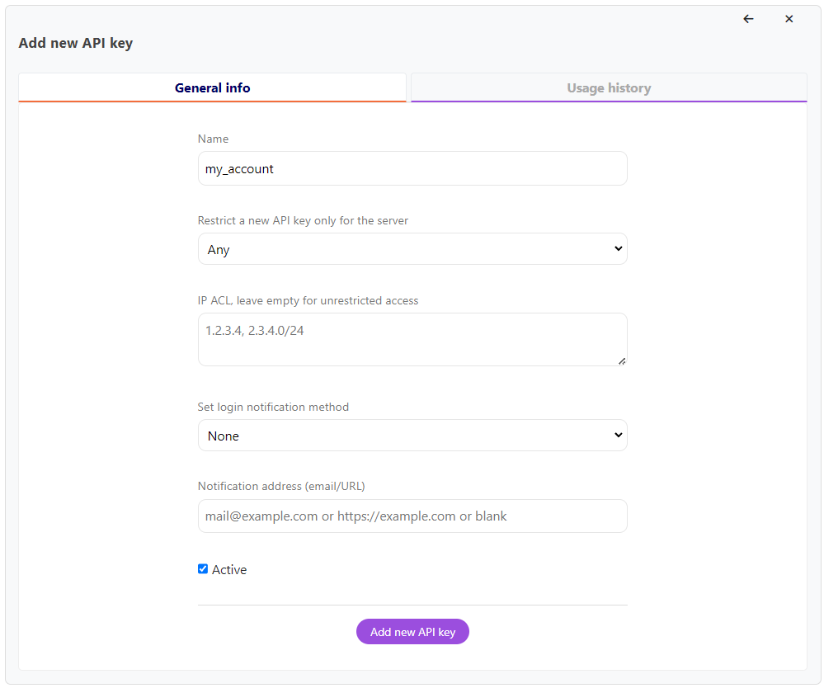The height and width of the screenshot is (688, 824).
Task: Expand the login notification method dropdown
Action: [412, 435]
